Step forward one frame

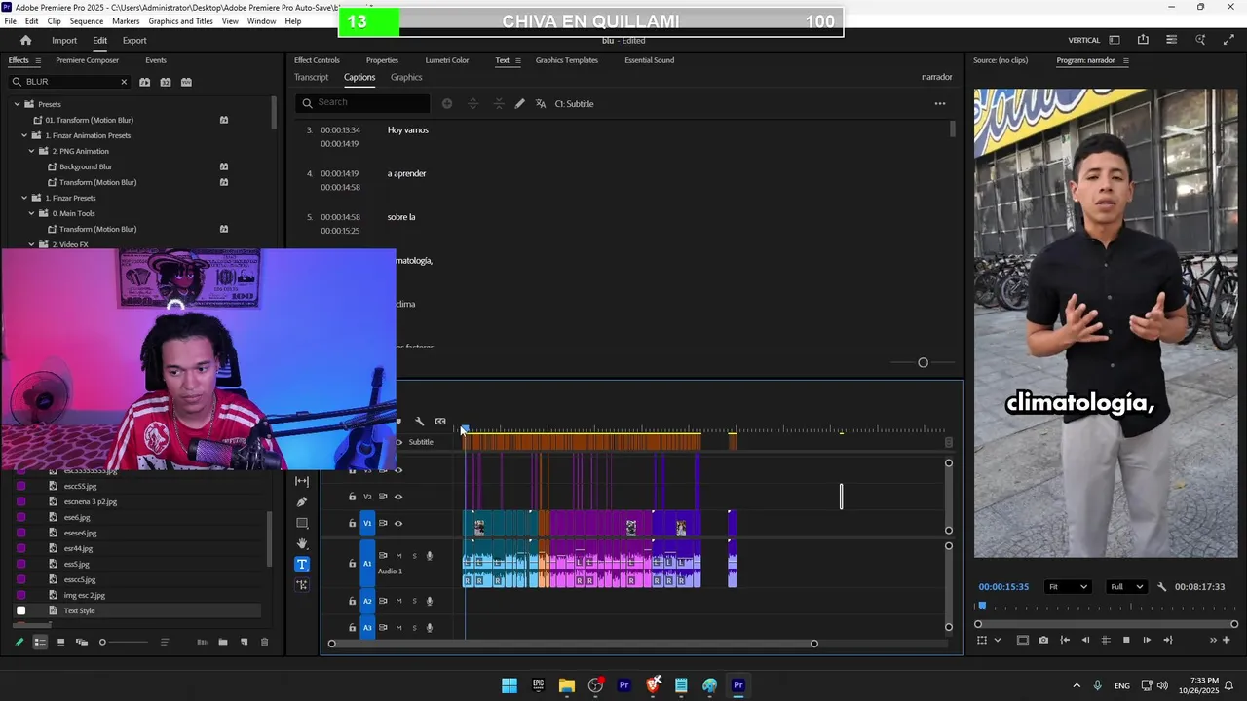[x=1147, y=640]
